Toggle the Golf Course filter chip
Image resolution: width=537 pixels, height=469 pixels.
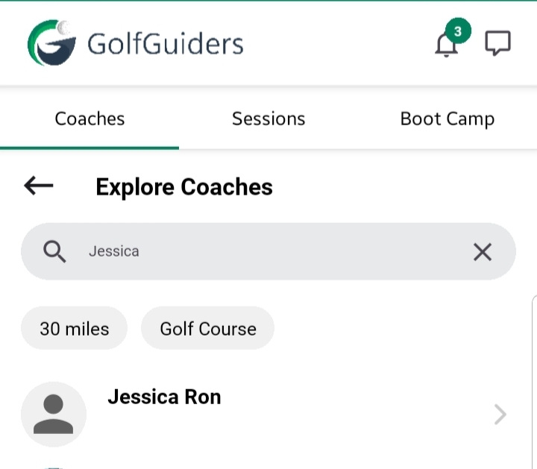pos(208,329)
